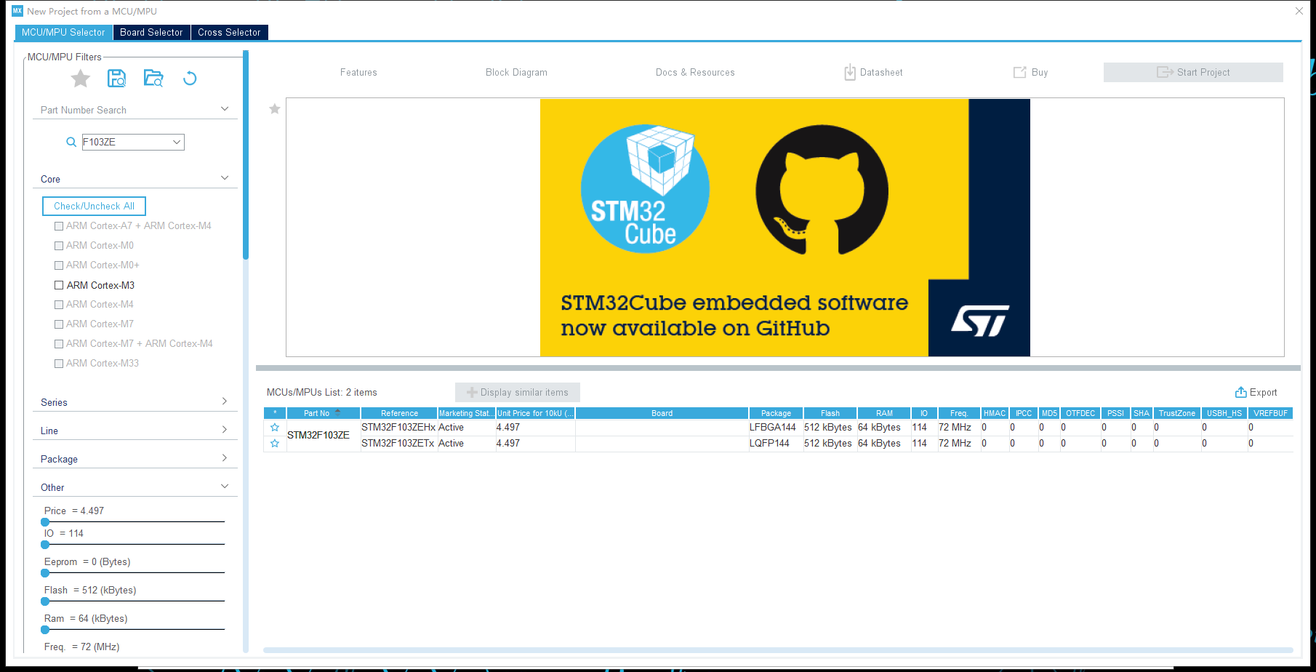Sort list by Freq. column header
Viewport: 1316px width, 672px height.
(959, 413)
